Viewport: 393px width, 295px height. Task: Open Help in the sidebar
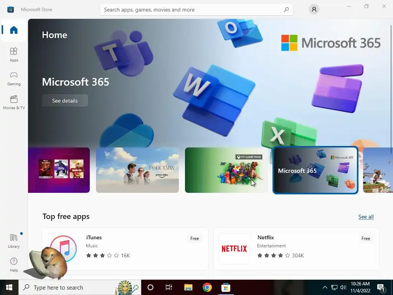click(x=14, y=265)
